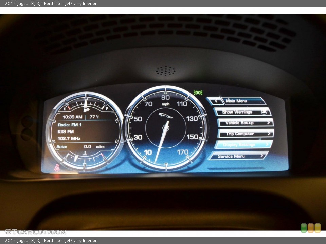The height and width of the screenshot is (244, 326).
Task: Click the 10:39 AM clock reading
Action: pos(73,117)
